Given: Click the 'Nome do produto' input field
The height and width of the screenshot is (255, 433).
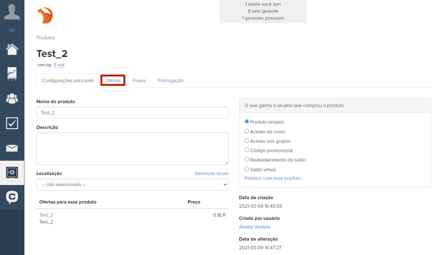Looking at the screenshot, I should point(132,113).
